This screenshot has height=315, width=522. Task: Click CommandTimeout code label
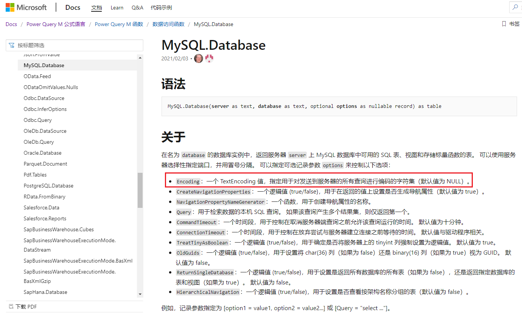[197, 222]
